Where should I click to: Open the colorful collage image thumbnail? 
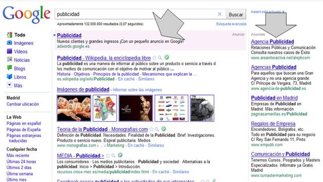tap(105, 108)
